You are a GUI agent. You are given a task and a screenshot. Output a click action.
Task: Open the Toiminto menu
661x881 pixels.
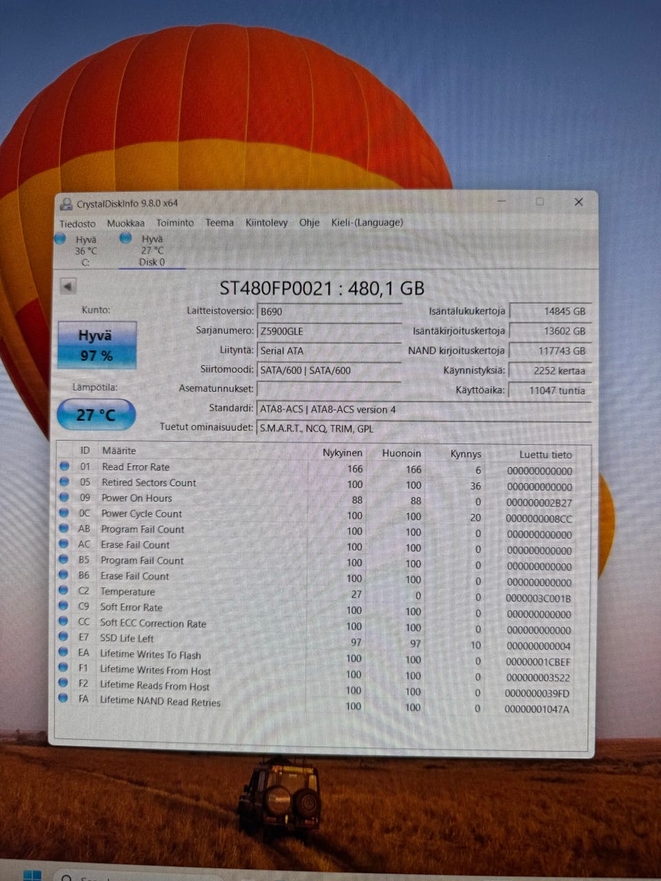click(175, 222)
